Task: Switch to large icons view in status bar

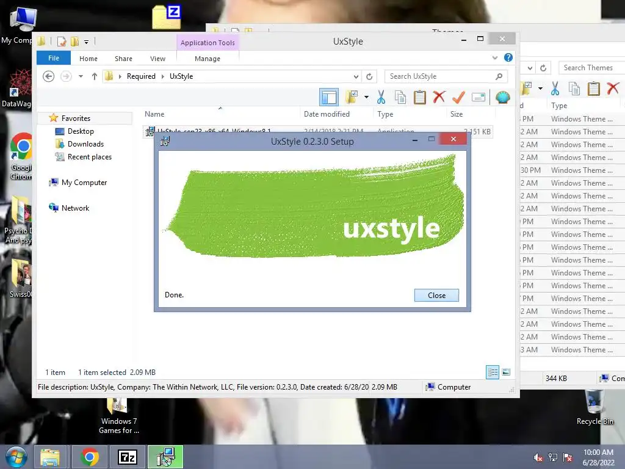Action: click(x=506, y=372)
